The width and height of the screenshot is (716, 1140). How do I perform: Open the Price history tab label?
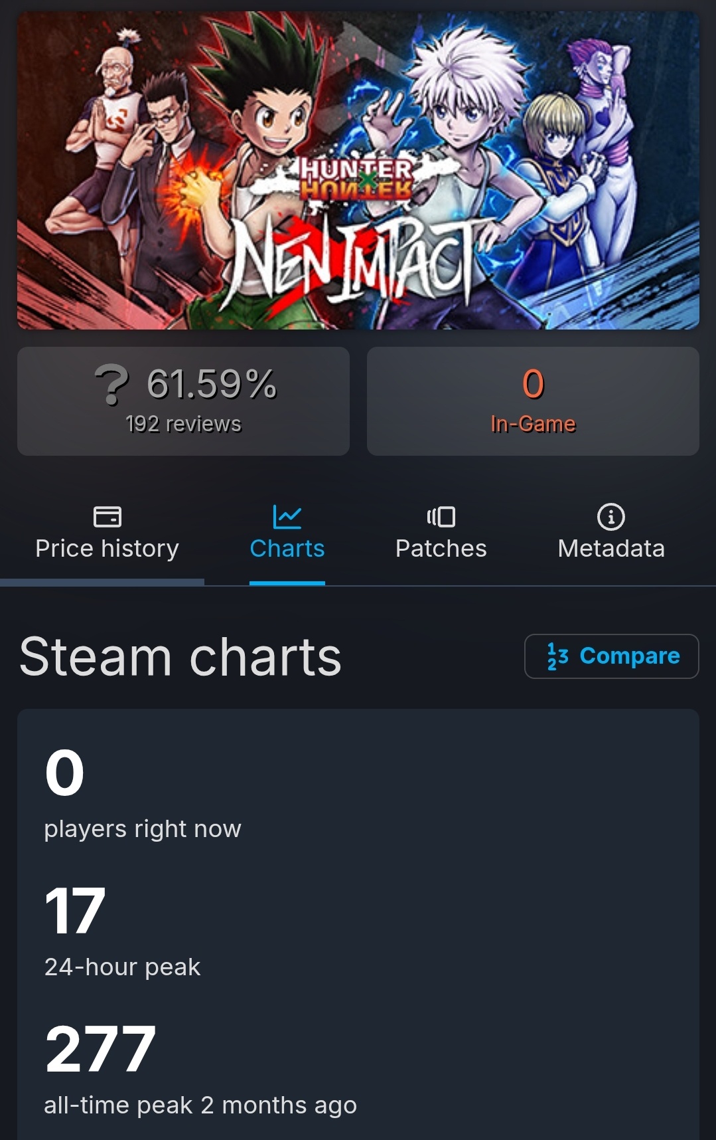(x=107, y=549)
